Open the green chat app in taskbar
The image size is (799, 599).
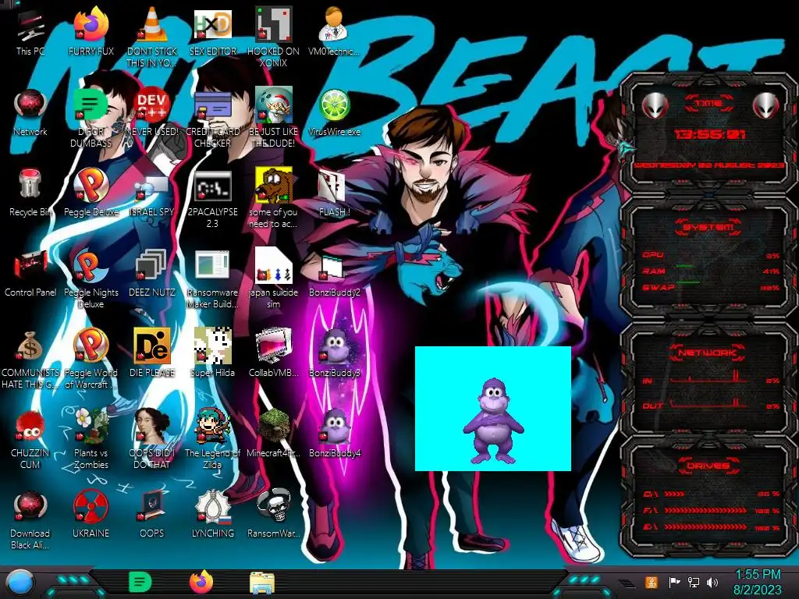click(x=140, y=582)
